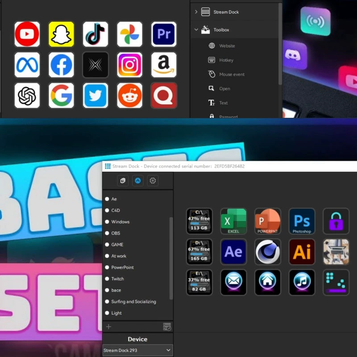Viewport: 357px width, 357px height.
Task: Click the copy pages toolbar button
Action: point(123,181)
